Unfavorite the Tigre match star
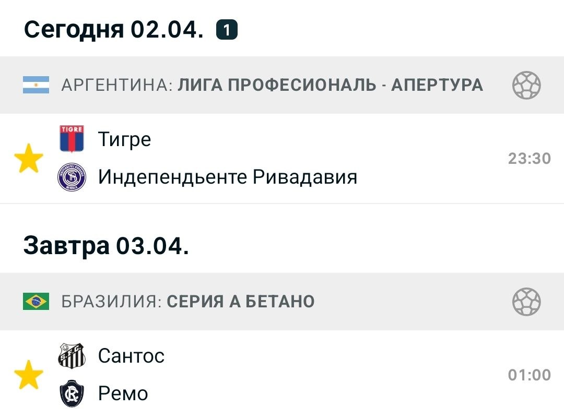 [28, 159]
